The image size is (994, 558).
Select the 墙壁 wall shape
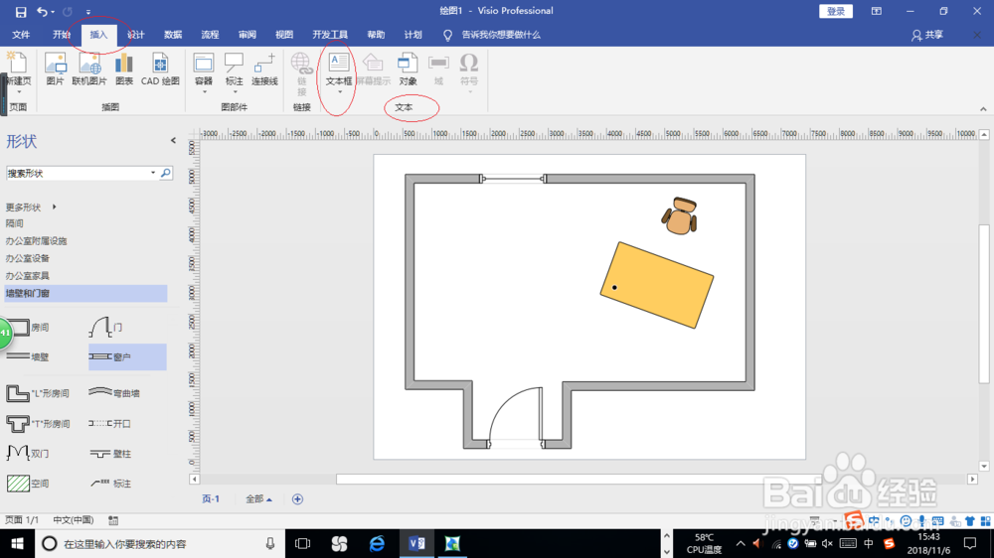pyautogui.click(x=27, y=356)
